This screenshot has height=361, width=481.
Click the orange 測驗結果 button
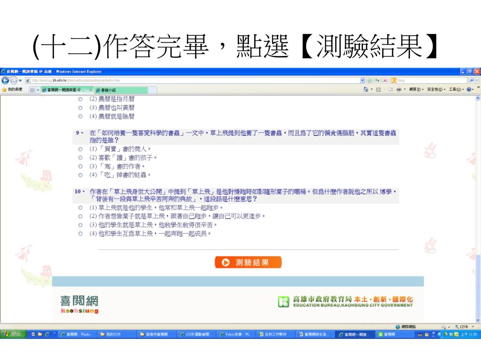pyautogui.click(x=248, y=262)
